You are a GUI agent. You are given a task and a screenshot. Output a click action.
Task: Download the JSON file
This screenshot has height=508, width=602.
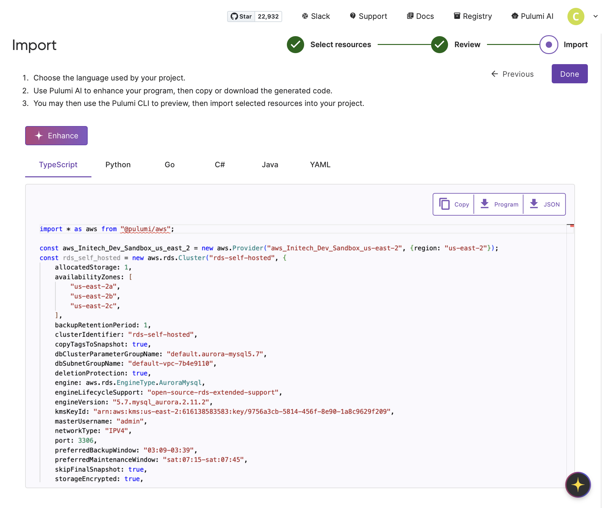coord(545,204)
